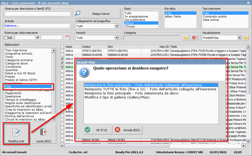Toggle the select-all checkbox in table header
Image resolution: width=252 pixels, height=156 pixels.
pos(62,47)
